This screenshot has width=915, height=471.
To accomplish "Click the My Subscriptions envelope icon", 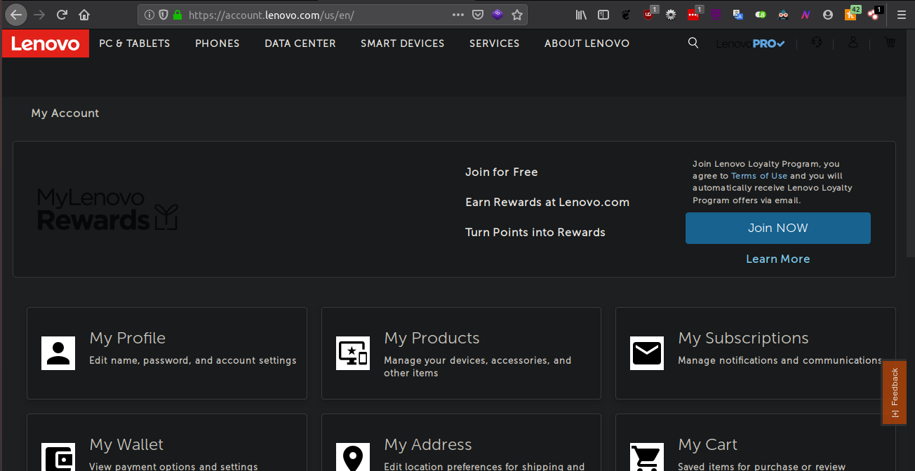I will (x=647, y=353).
